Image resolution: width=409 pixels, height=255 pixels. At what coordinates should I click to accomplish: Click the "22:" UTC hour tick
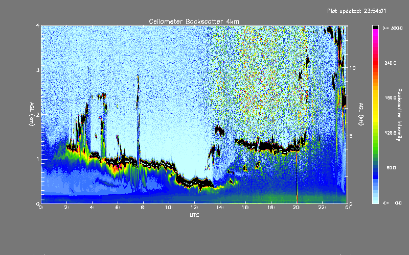(322, 208)
